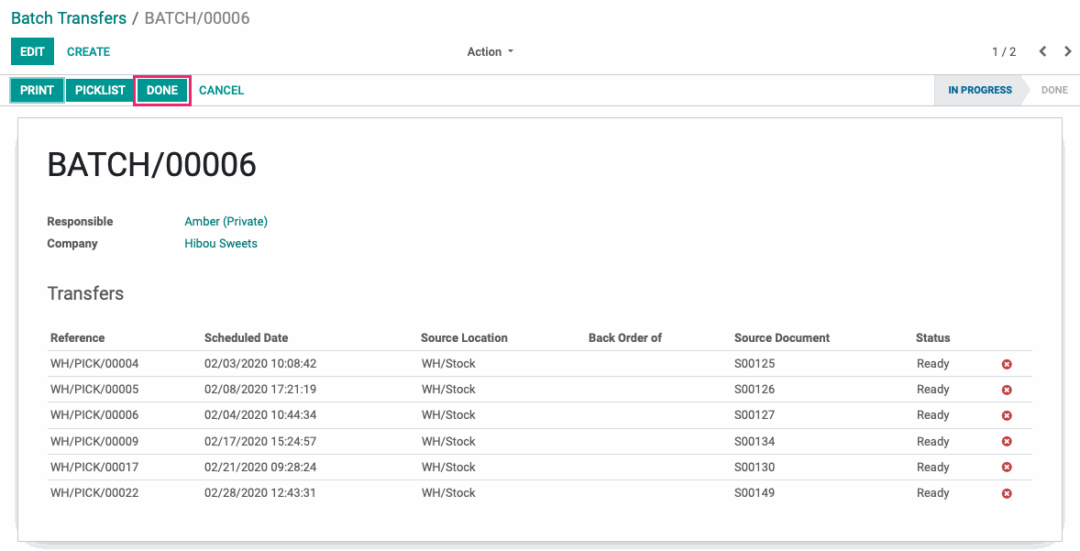Click source document S00149
The height and width of the screenshot is (551, 1080).
[755, 493]
